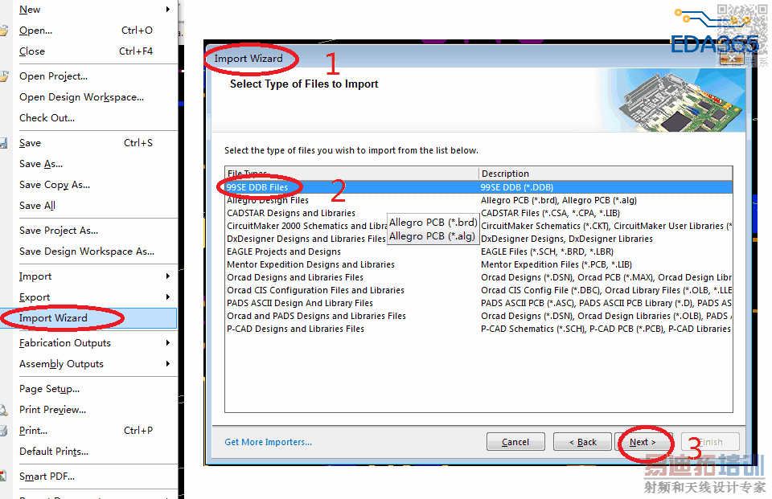Select DxDesigner Designs and Libraries Files row
Screen dimensions: 772x499
(x=478, y=239)
